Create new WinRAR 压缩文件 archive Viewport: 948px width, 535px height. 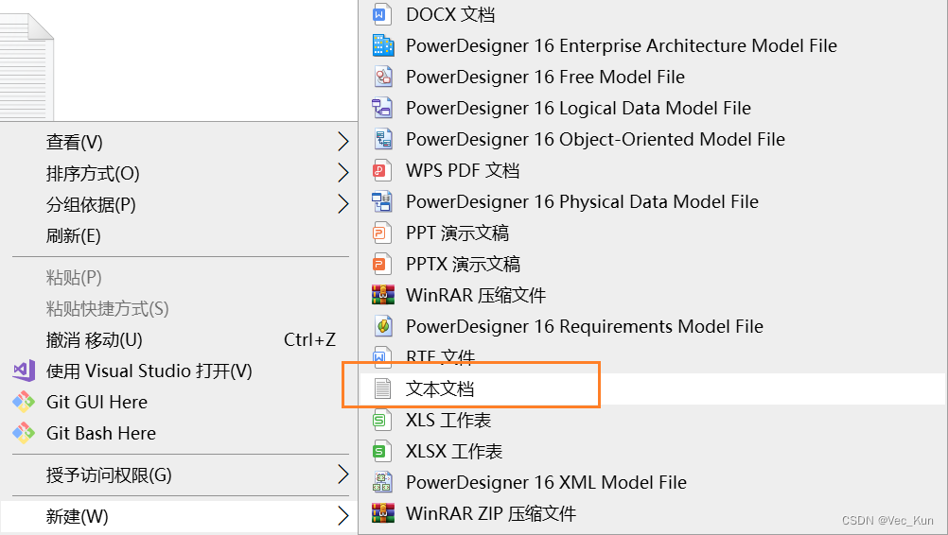pyautogui.click(x=653, y=295)
